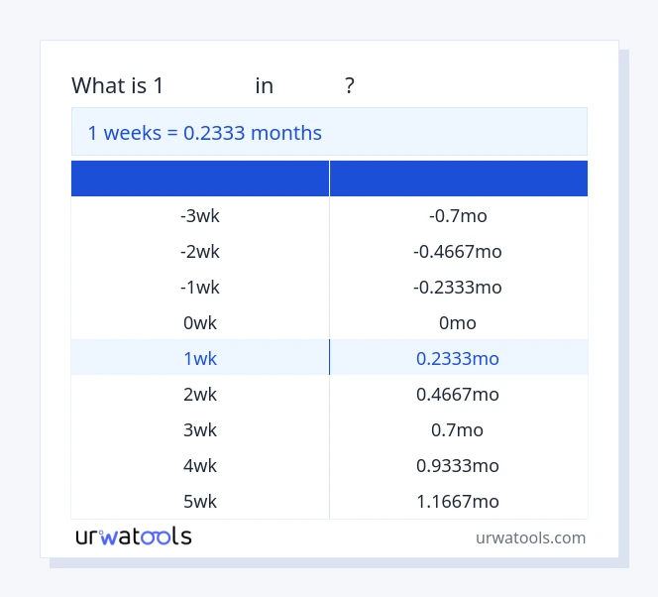Click the 'What is 1 in ?' heading

213,86
